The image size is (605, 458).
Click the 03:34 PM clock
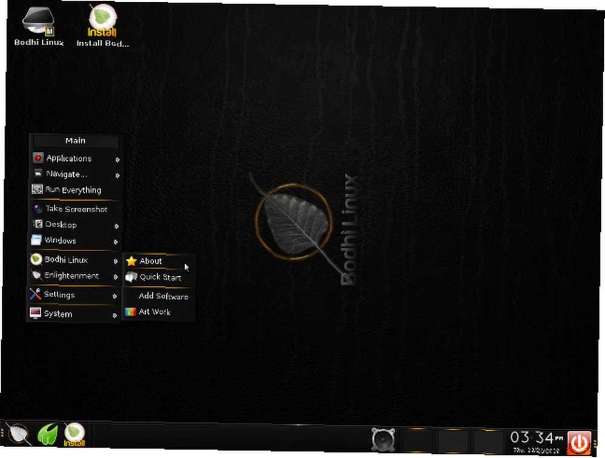click(536, 442)
